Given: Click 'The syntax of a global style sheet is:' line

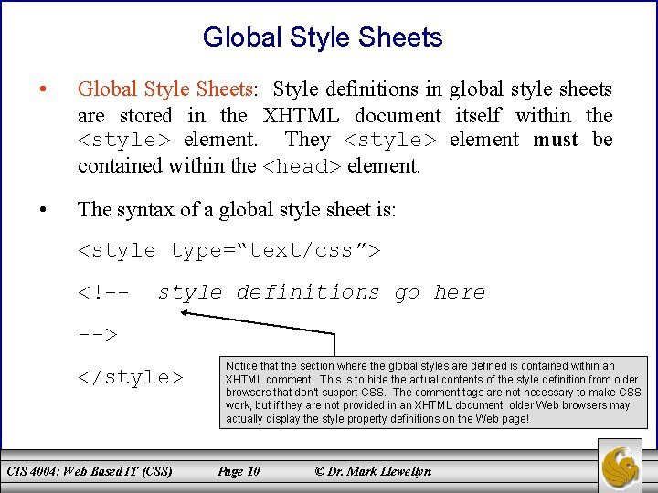Looking at the screenshot, I should pos(237,210).
